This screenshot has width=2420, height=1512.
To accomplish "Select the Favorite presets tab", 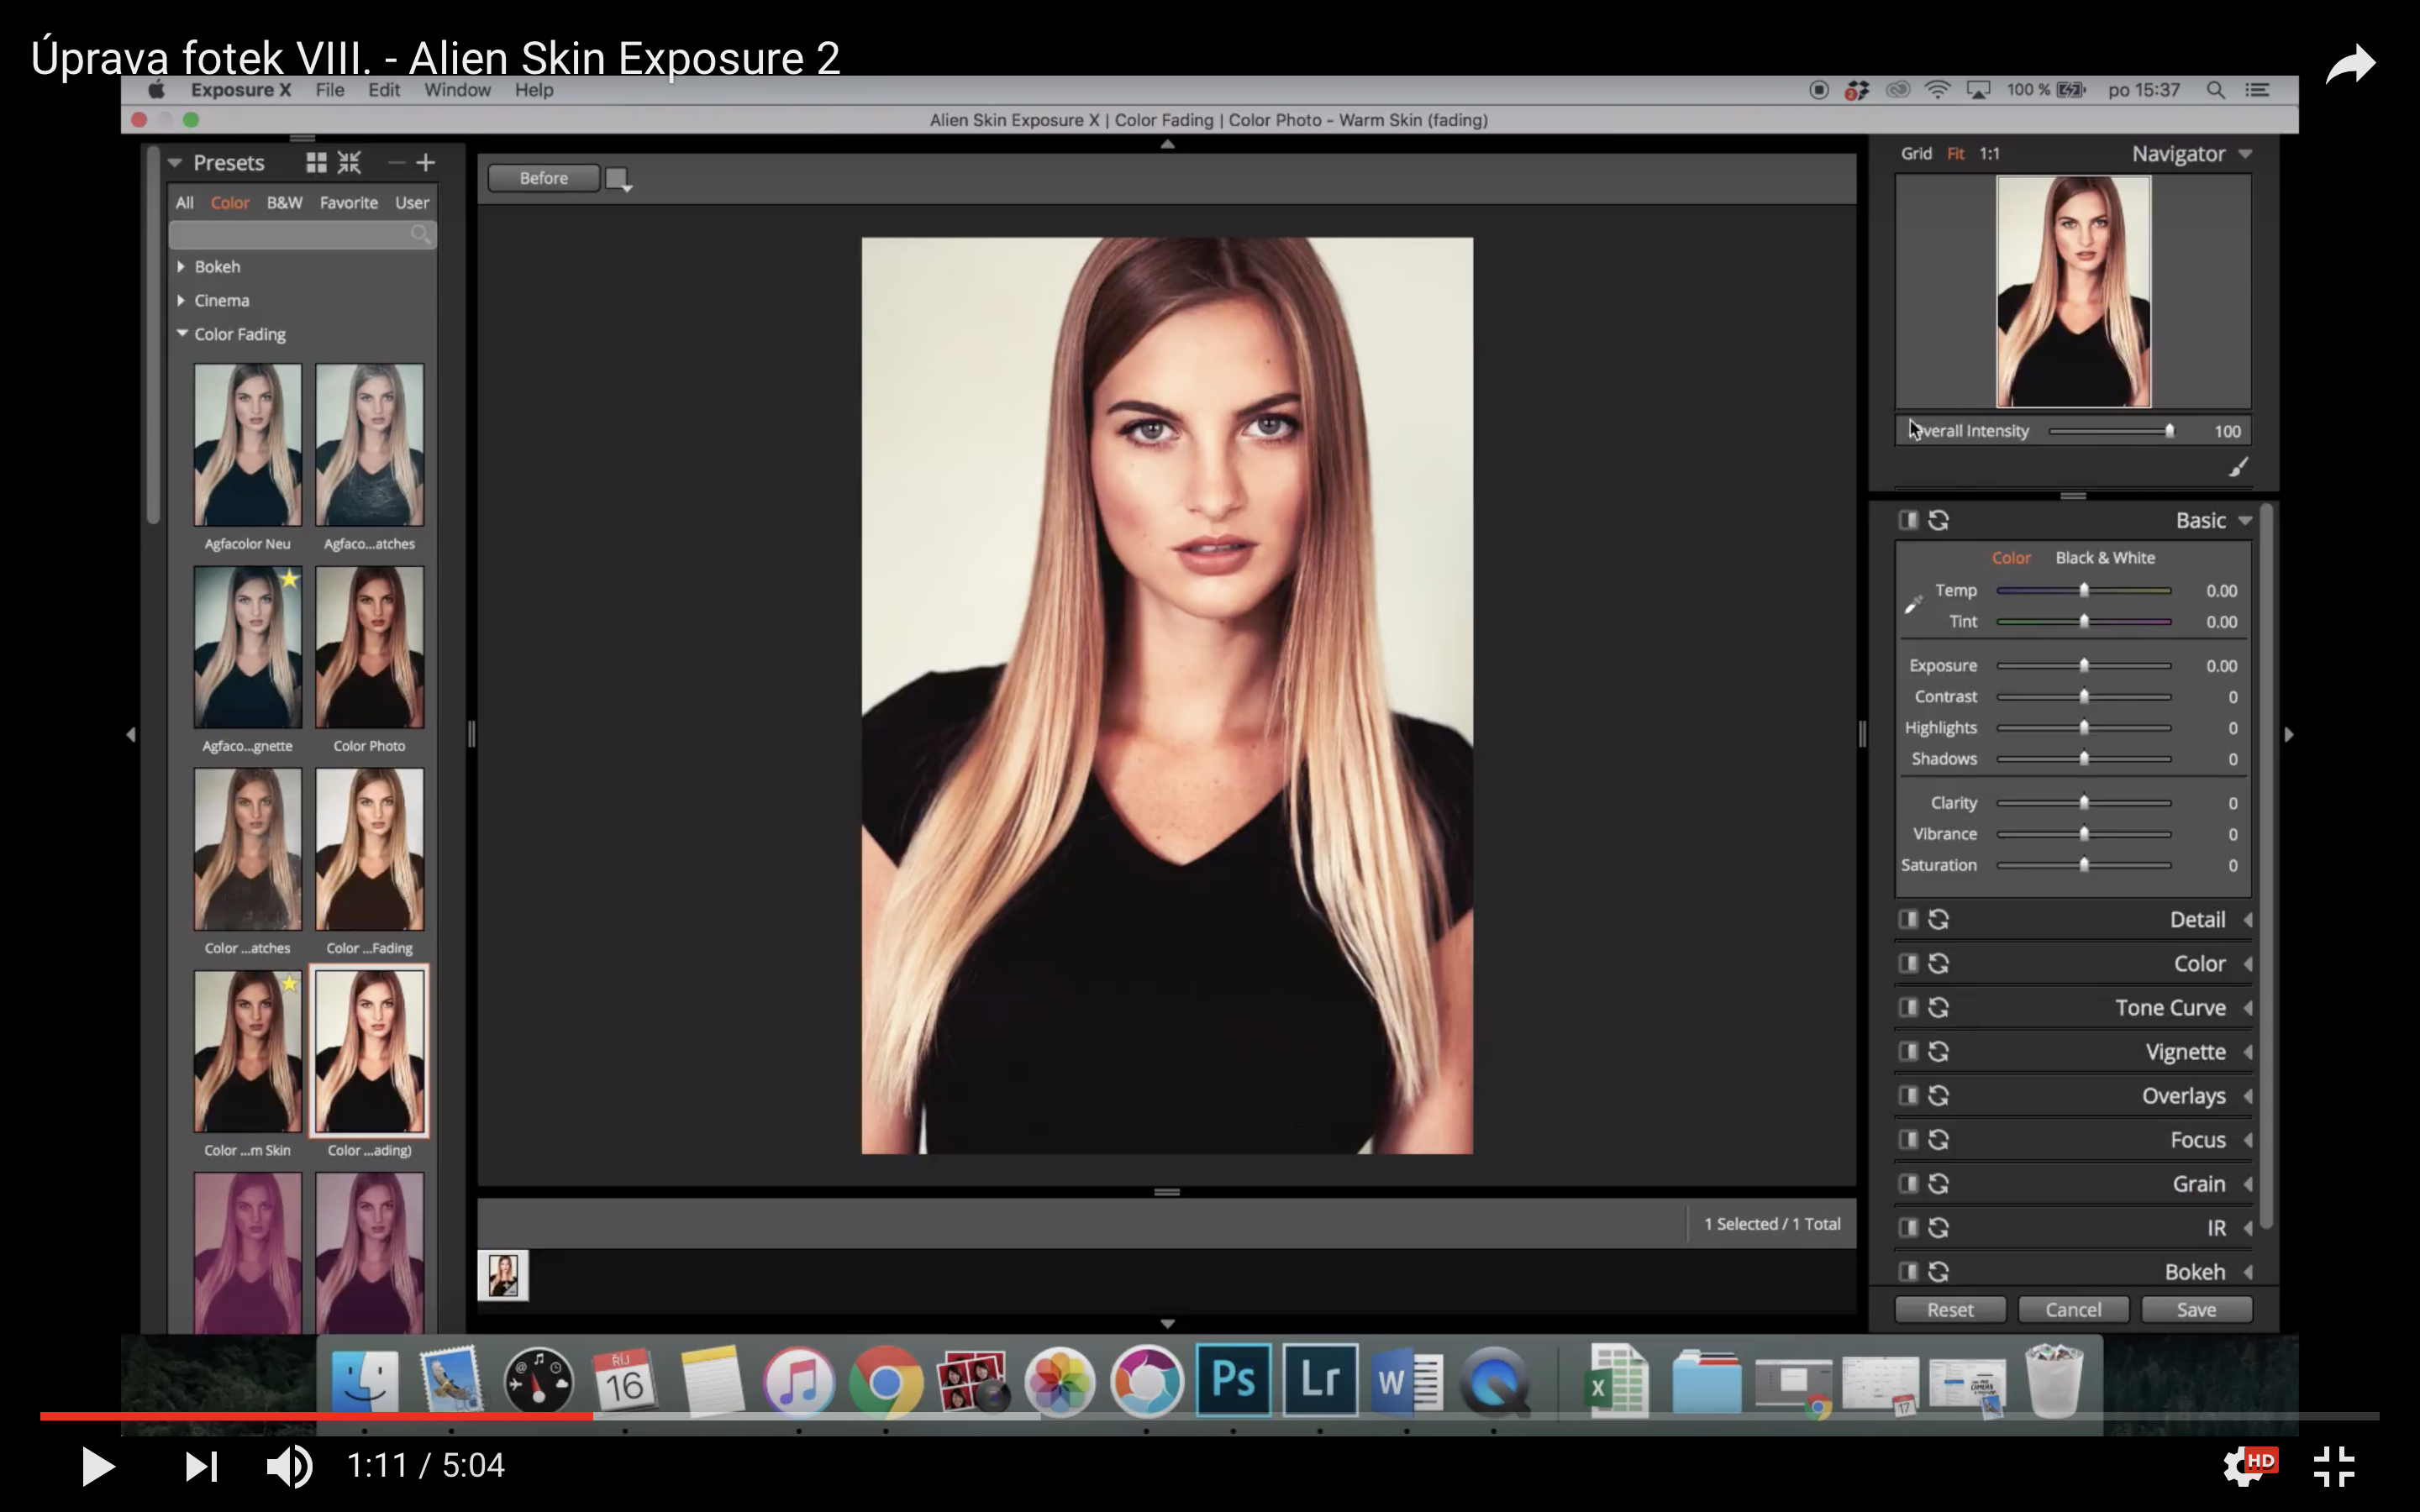I will tap(349, 202).
